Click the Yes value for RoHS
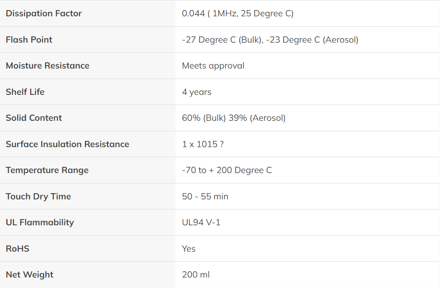The height and width of the screenshot is (288, 440). 189,249
